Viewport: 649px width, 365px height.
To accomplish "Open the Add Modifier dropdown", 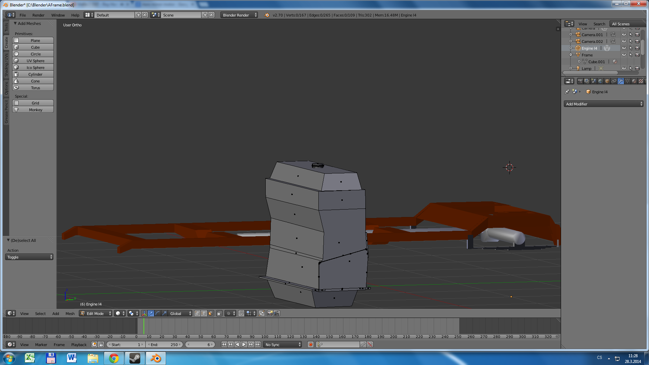I will click(x=603, y=104).
